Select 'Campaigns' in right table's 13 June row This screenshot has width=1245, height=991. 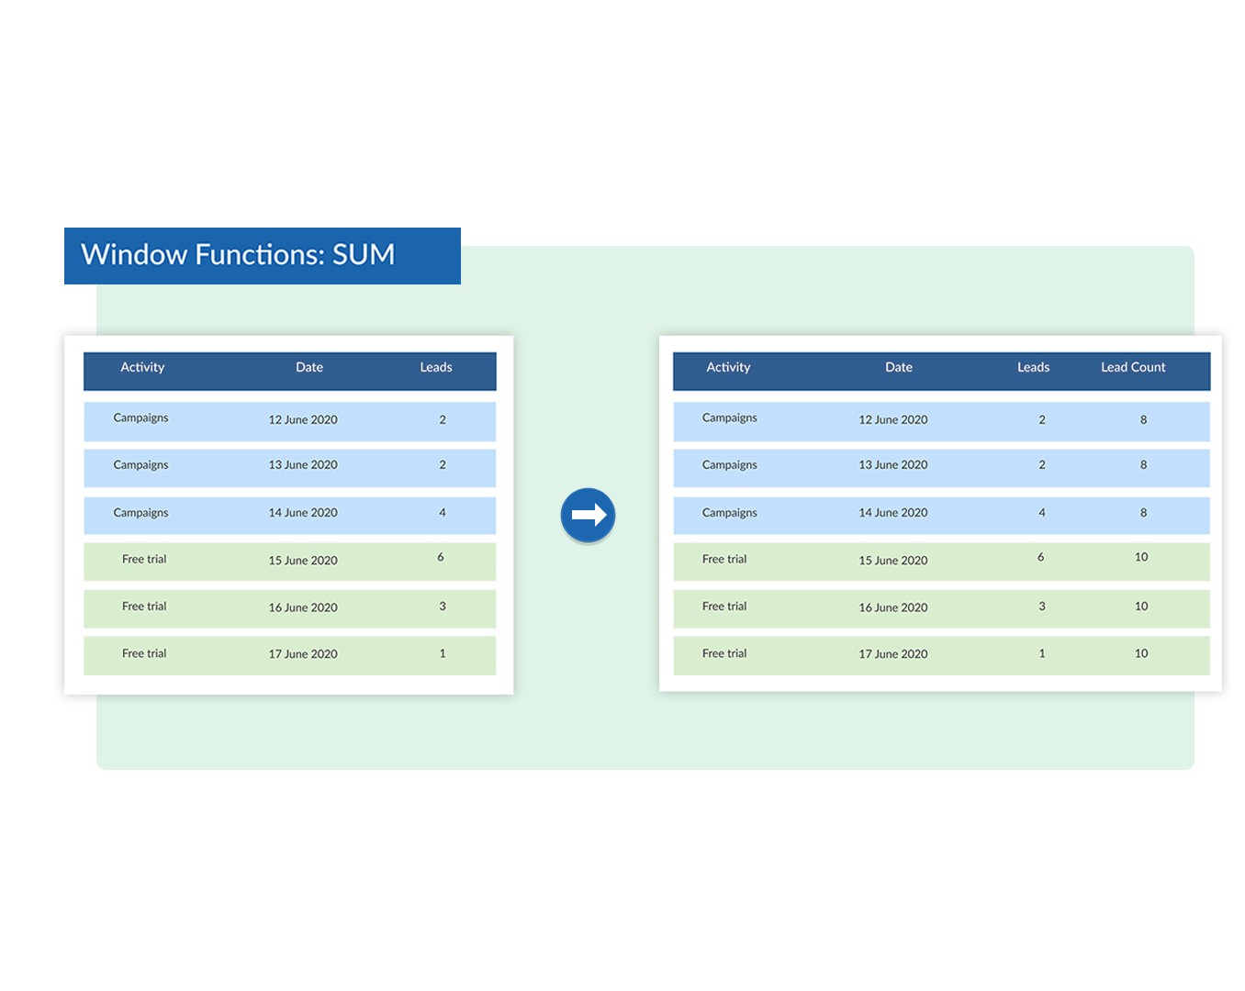(730, 465)
